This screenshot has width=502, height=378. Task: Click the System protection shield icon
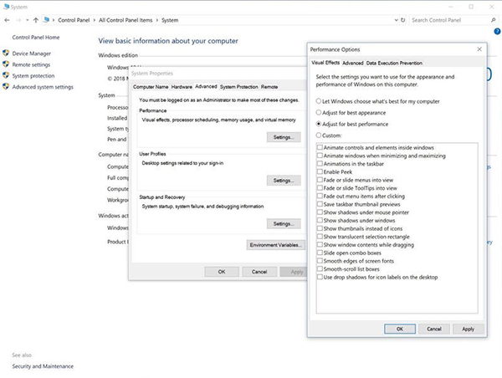click(x=6, y=75)
